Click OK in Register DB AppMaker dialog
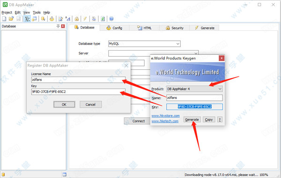 [64, 104]
